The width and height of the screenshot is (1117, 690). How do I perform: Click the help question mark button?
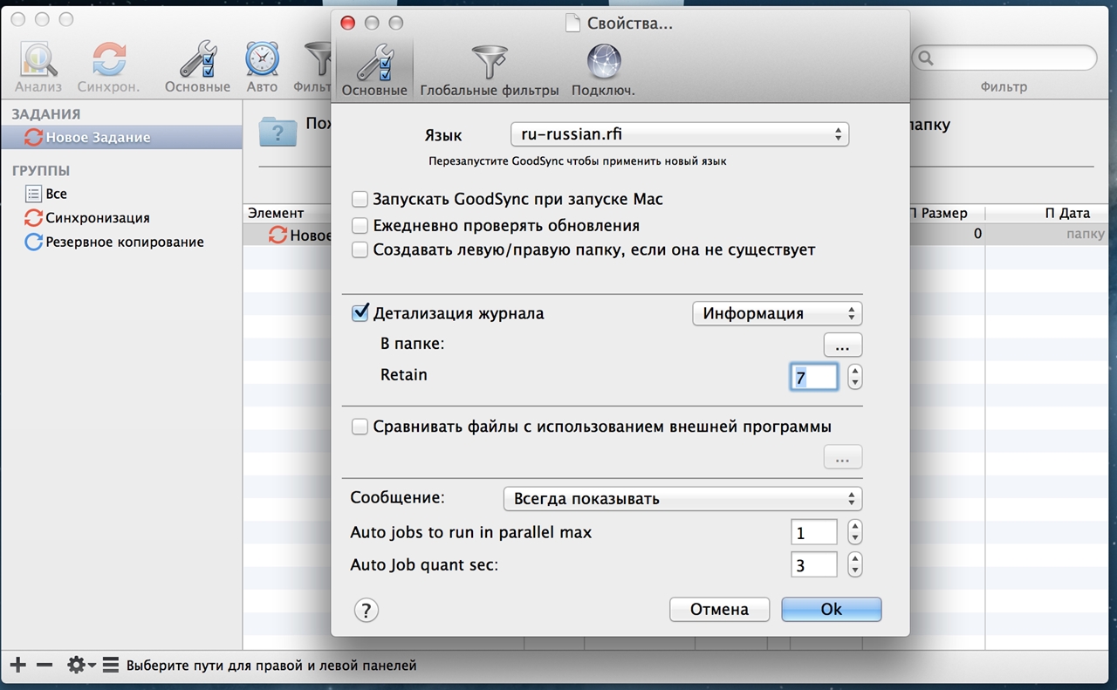366,610
